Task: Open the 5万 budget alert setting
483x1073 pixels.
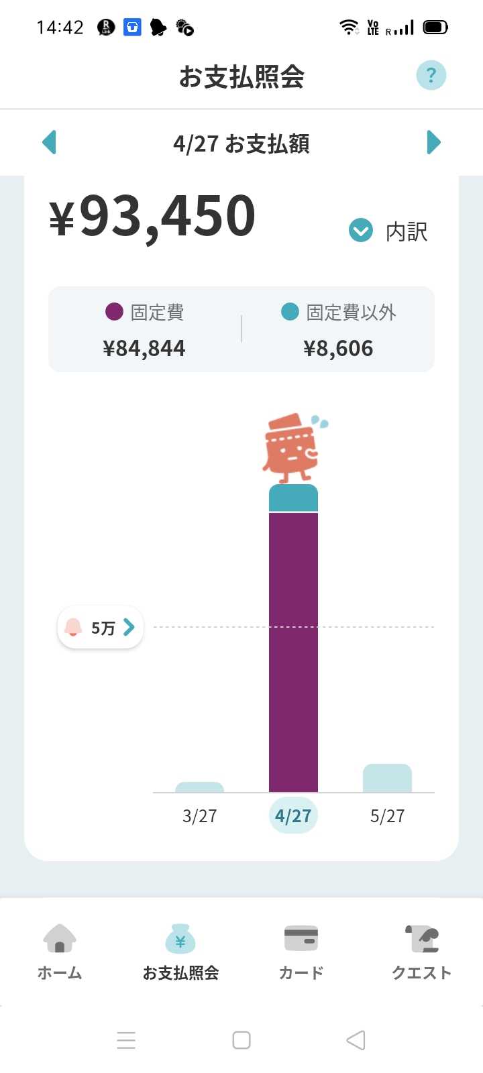Action: (x=101, y=628)
